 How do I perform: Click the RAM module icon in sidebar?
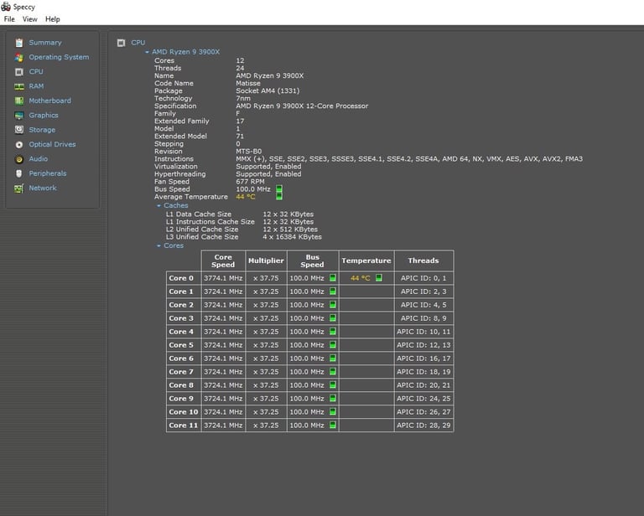tap(19, 86)
